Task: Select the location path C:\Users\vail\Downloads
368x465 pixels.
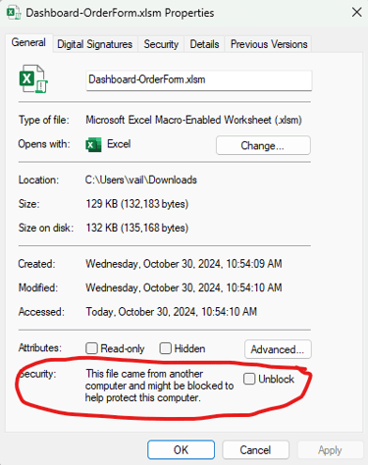Action: [x=141, y=180]
